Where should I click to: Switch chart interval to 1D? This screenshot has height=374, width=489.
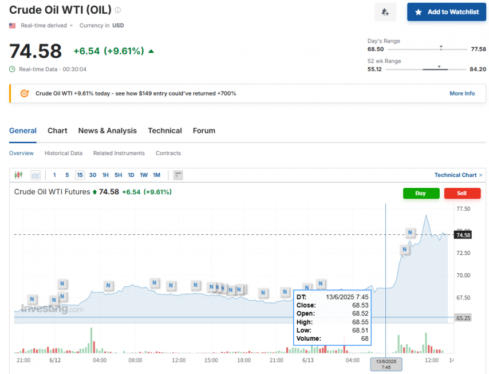[131, 175]
